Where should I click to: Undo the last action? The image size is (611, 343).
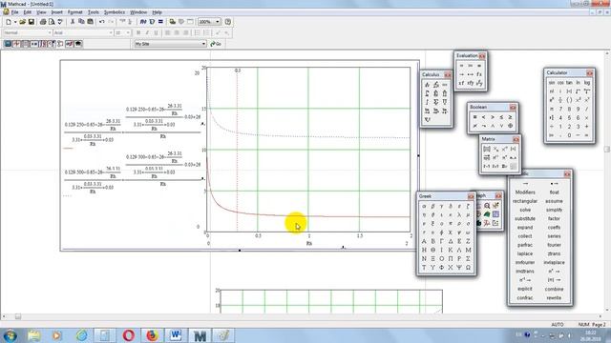[102, 22]
